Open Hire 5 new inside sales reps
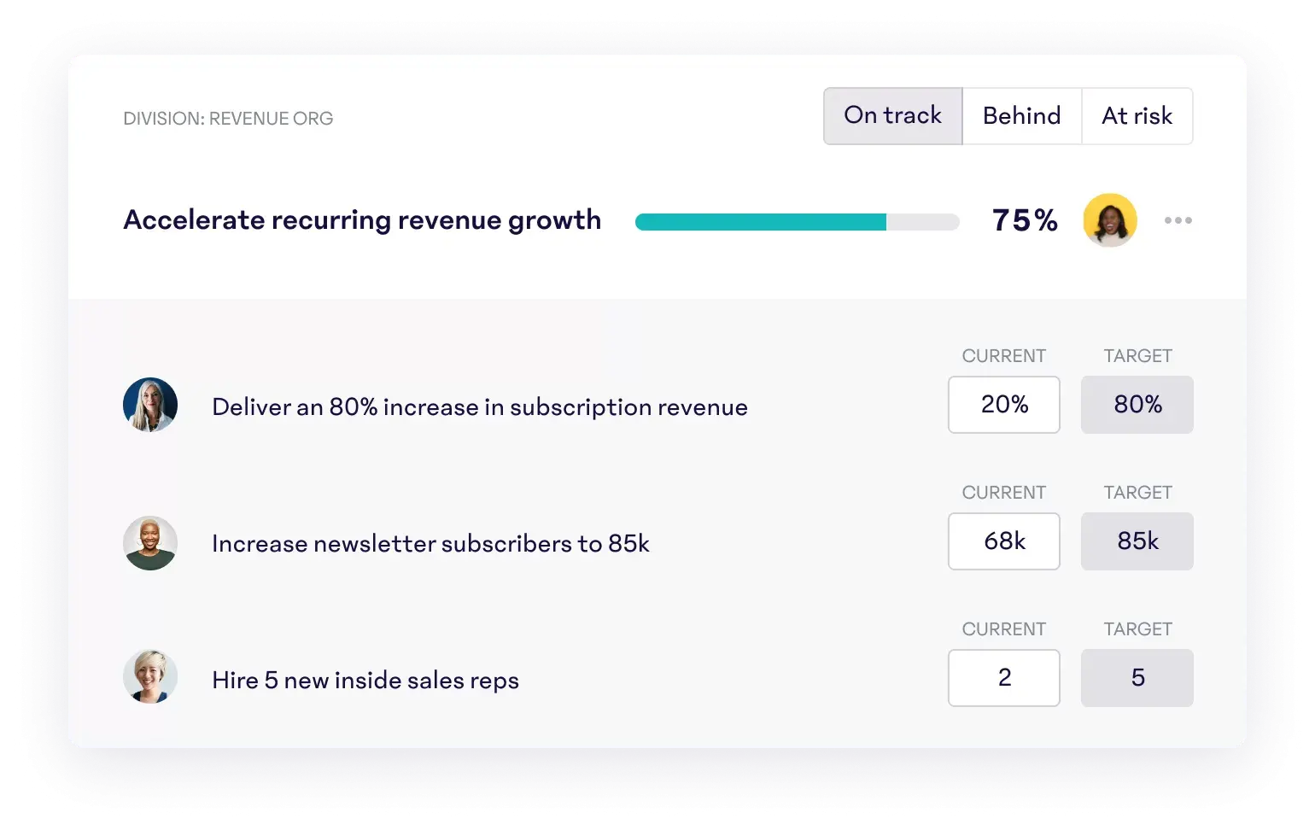The image size is (1315, 830). click(x=365, y=681)
